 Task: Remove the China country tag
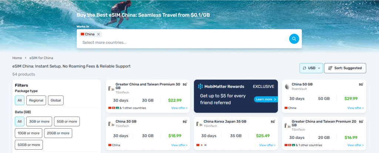pyautogui.click(x=98, y=34)
